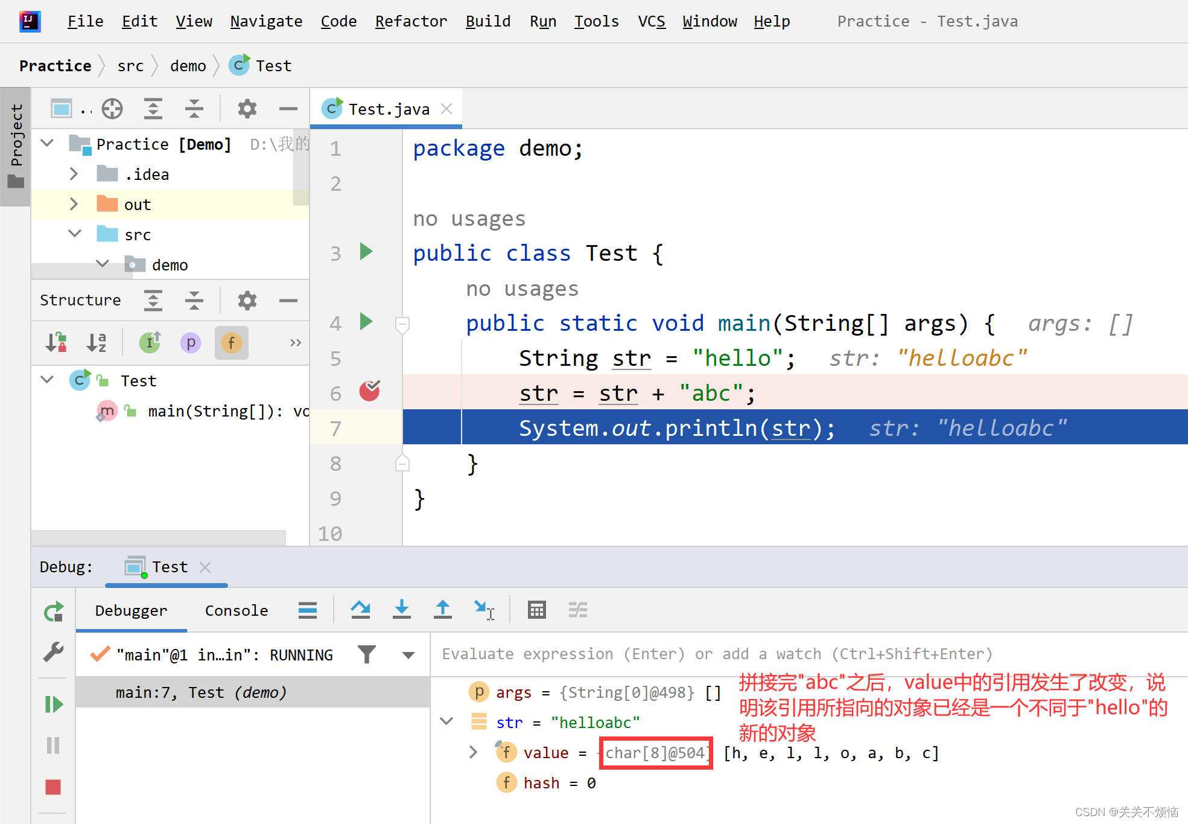Click Resume Program green icon
This screenshot has height=824, width=1188.
(53, 704)
